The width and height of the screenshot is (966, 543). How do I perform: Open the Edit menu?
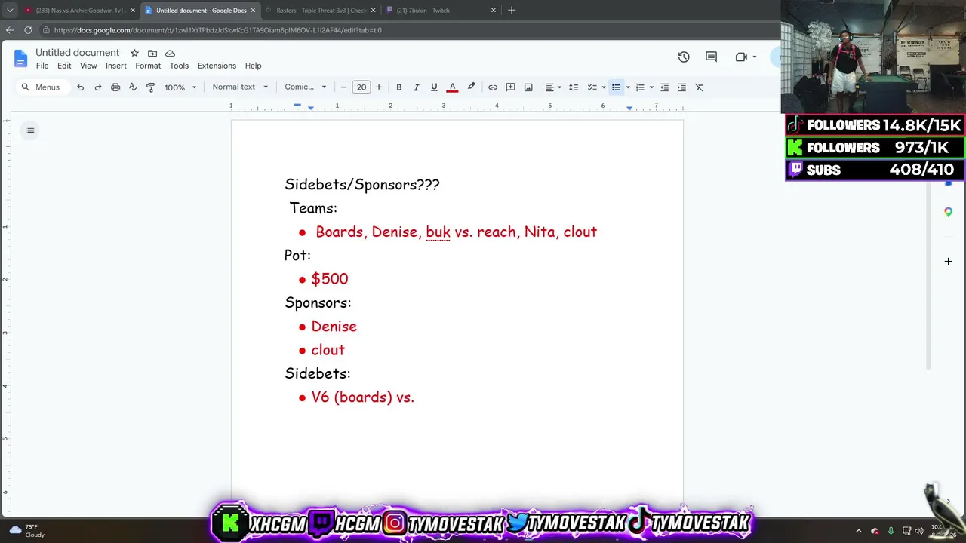pyautogui.click(x=64, y=66)
